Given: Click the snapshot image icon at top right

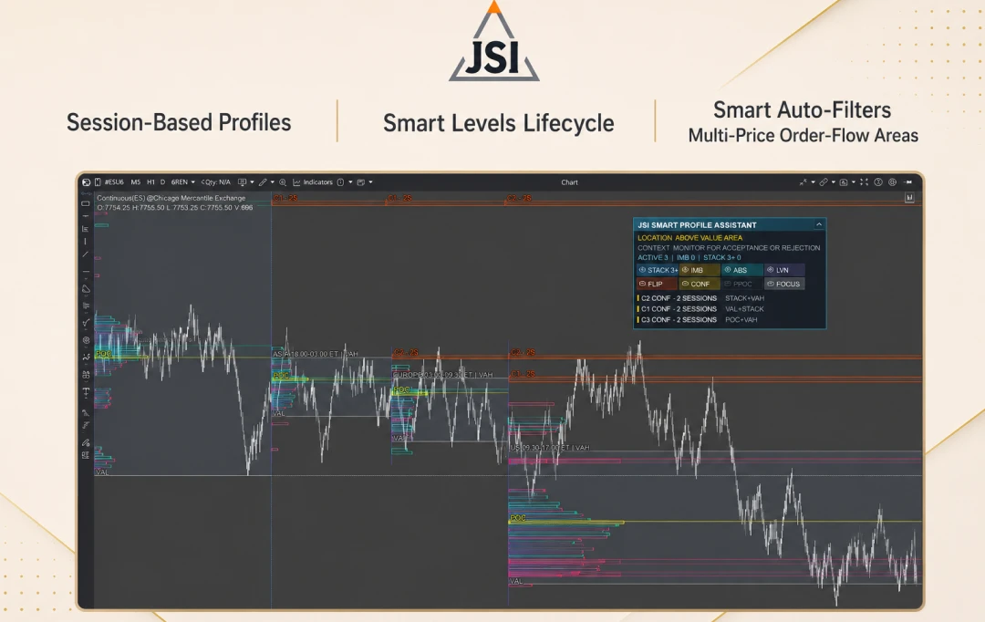Looking at the screenshot, I should point(844,182).
